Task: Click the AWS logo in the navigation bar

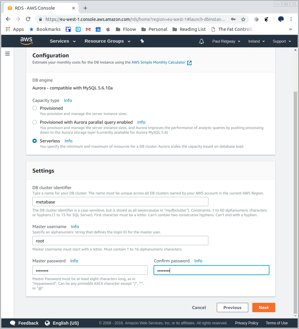Action: 26,41
